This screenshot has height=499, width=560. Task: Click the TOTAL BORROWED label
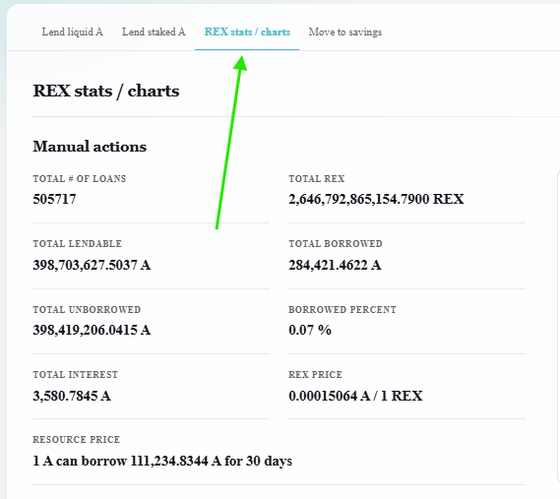[336, 244]
